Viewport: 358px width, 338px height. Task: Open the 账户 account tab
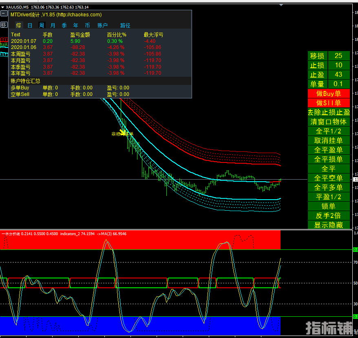click(102, 25)
